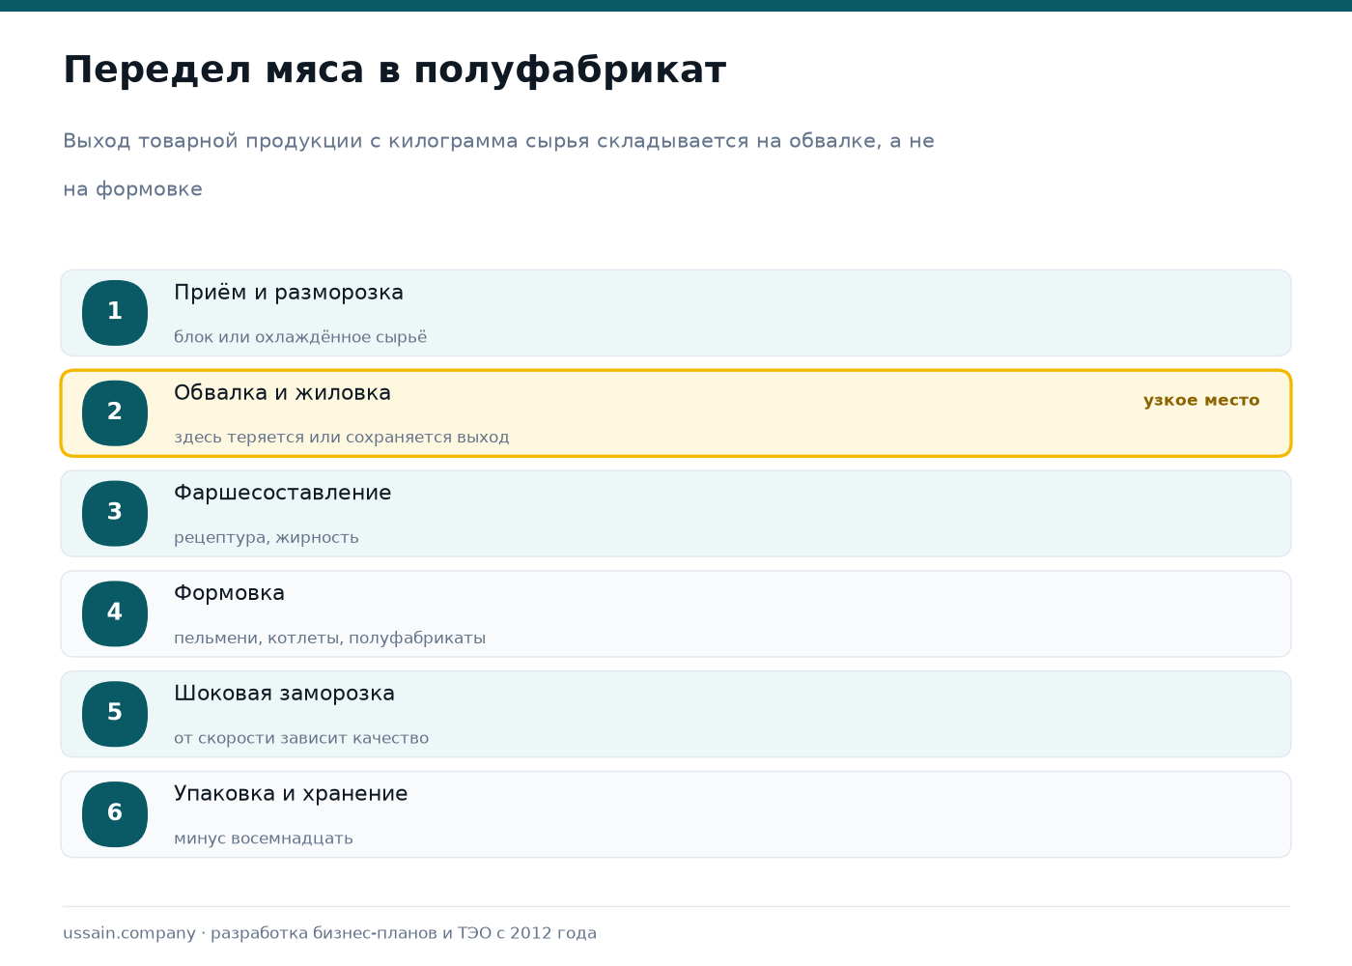The width and height of the screenshot is (1352, 966).
Task: Click the 'Обвалка и жиловка' step title
Action: 282,393
